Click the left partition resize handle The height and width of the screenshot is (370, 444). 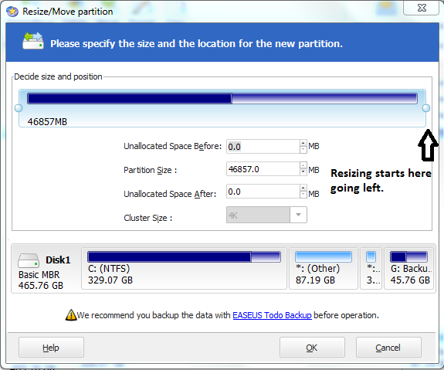pos(19,108)
